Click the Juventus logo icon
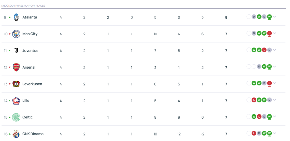290x141 pixels. tap(16, 51)
